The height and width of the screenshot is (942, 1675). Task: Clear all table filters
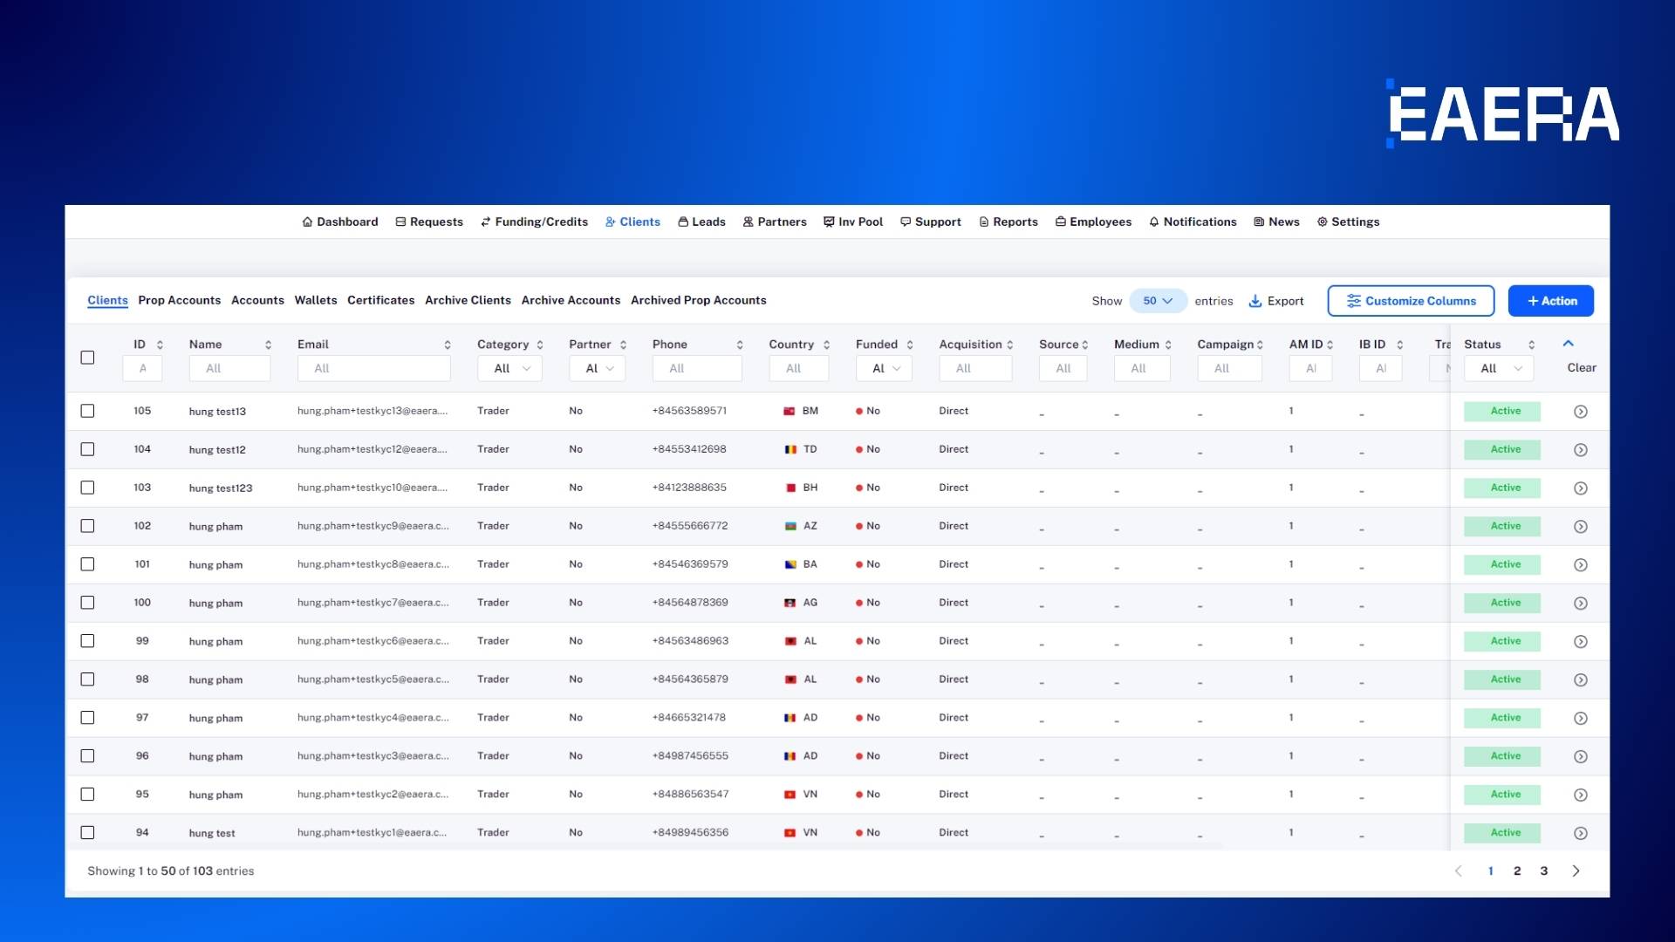(1581, 368)
